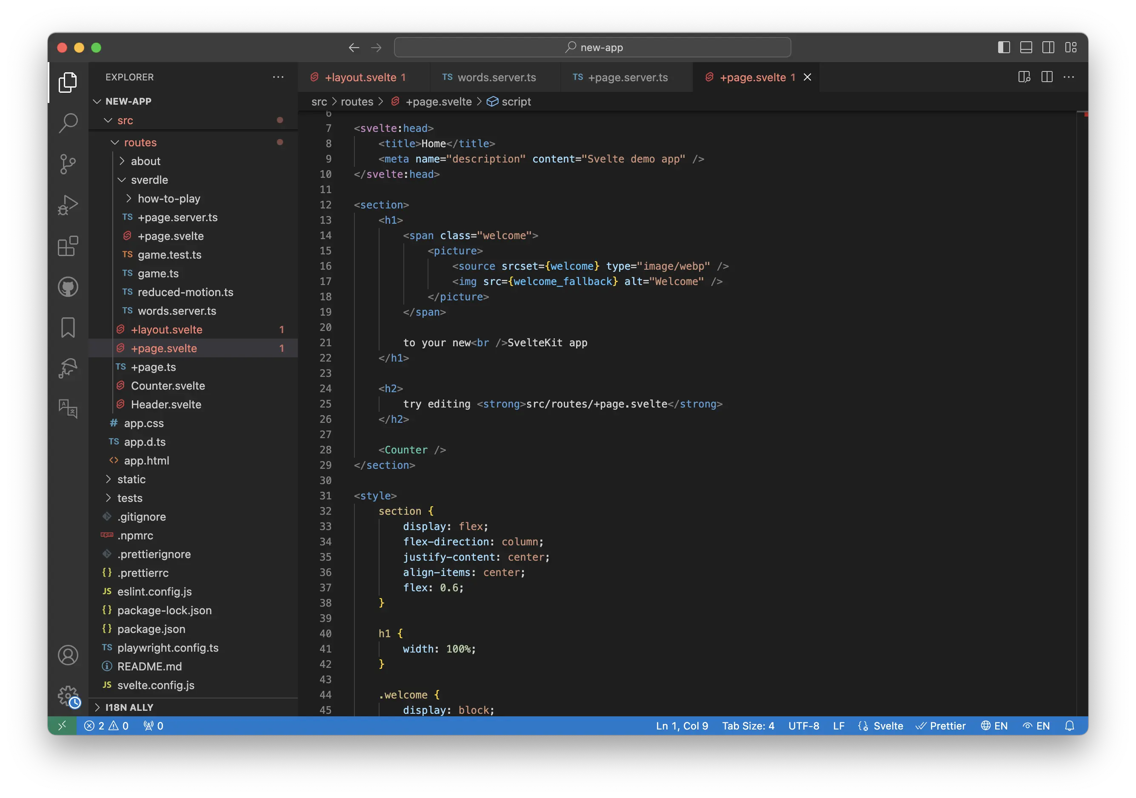Open the preview to the side icon
Image resolution: width=1136 pixels, height=798 pixels.
1024,77
